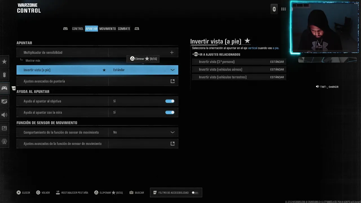The width and height of the screenshot is (361, 203).
Task: Switch to the COMBATE tab
Action: pyautogui.click(x=124, y=29)
